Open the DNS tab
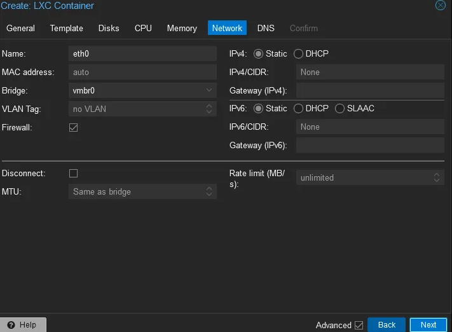 (266, 28)
